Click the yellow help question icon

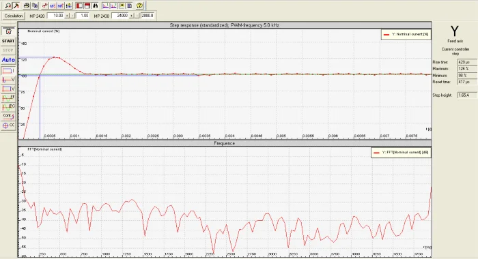click(x=139, y=5)
